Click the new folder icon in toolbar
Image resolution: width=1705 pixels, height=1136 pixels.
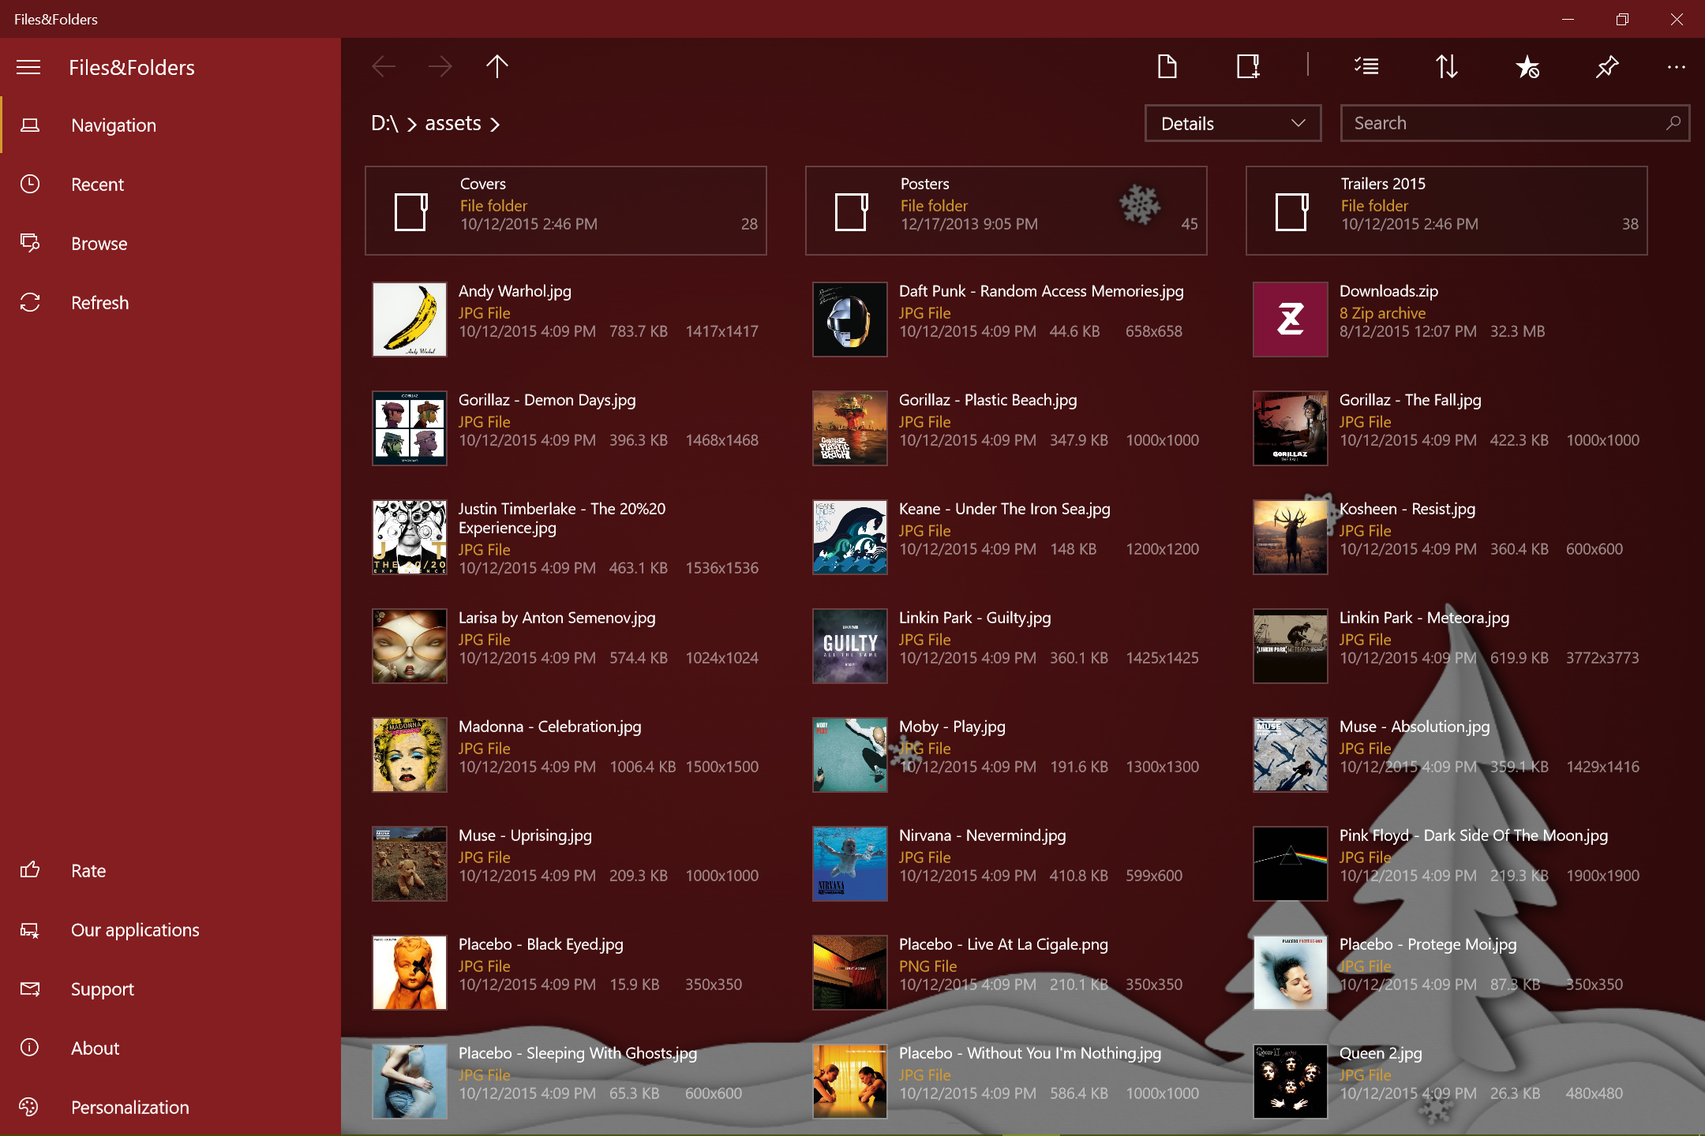pos(1248,67)
